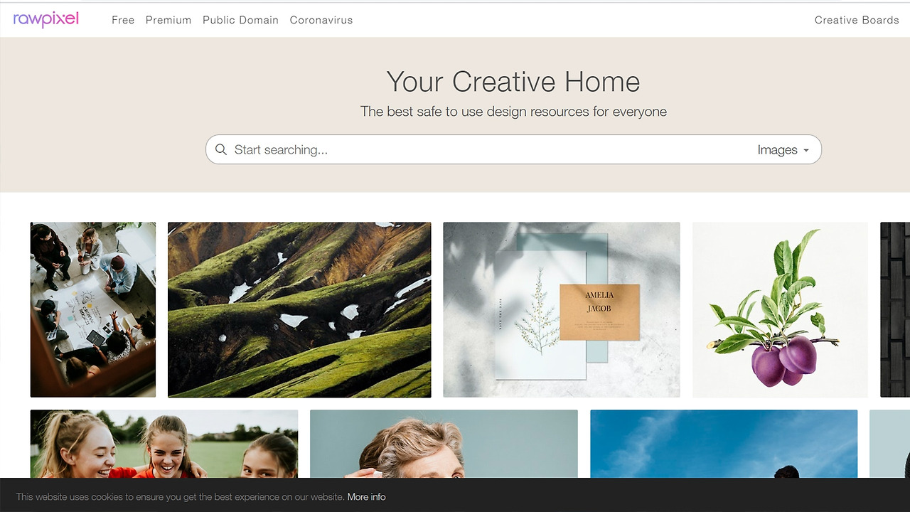
Task: Click the rawpixel logo
Action: pyautogui.click(x=46, y=19)
